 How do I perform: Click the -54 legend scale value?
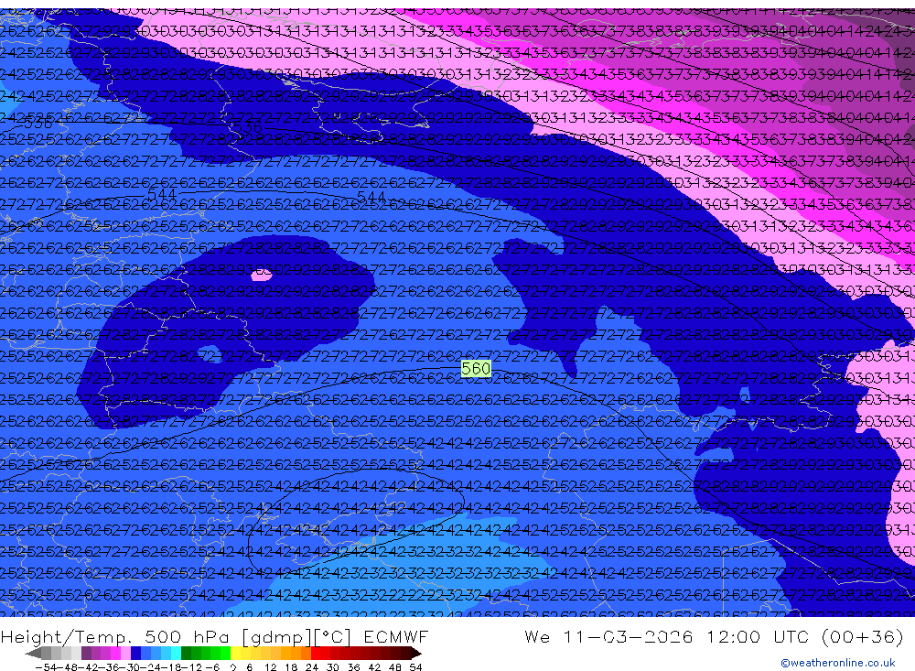[46, 667]
